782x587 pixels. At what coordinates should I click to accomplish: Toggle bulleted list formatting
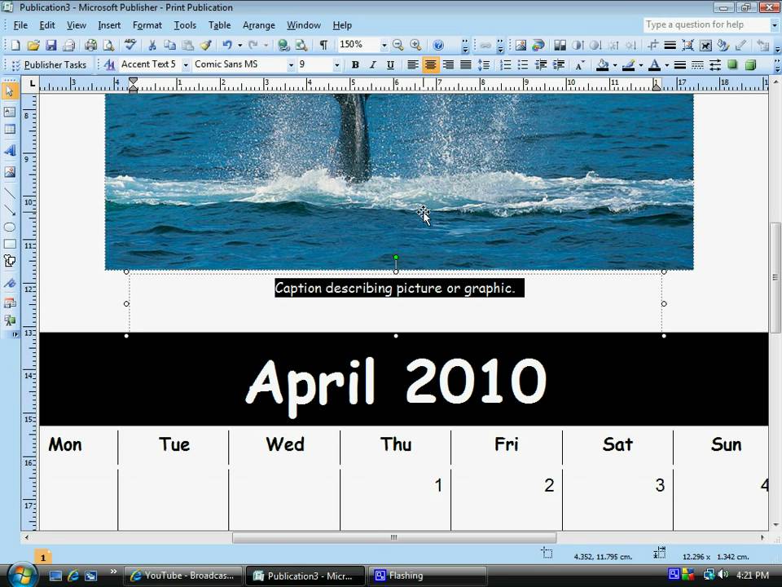pyautogui.click(x=523, y=65)
